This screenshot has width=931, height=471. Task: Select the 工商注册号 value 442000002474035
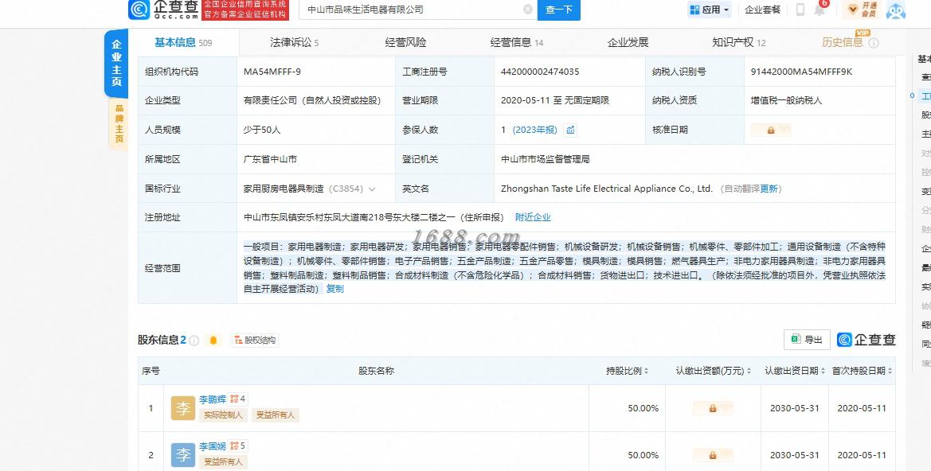coord(540,72)
